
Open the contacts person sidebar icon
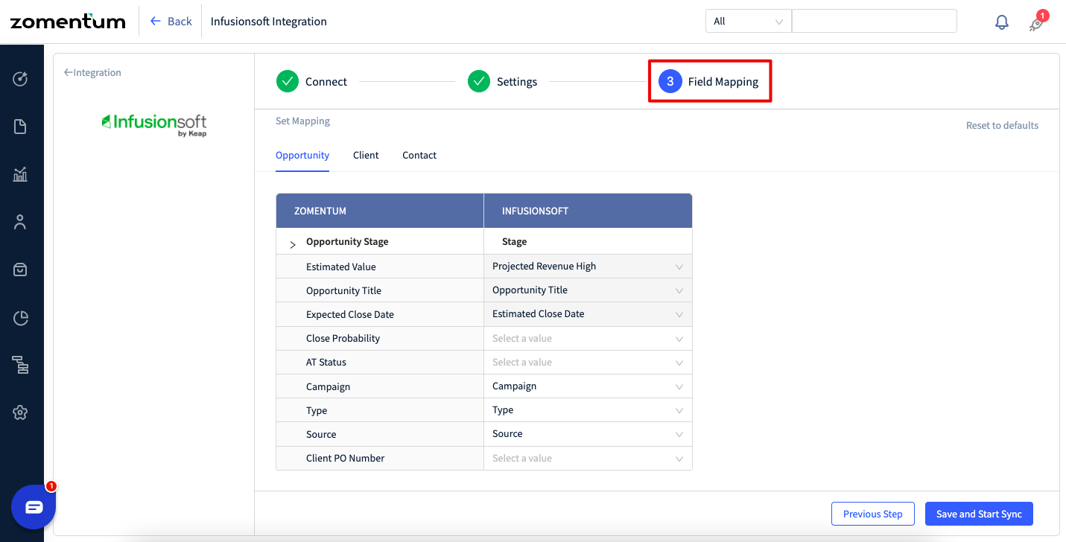pyautogui.click(x=20, y=222)
